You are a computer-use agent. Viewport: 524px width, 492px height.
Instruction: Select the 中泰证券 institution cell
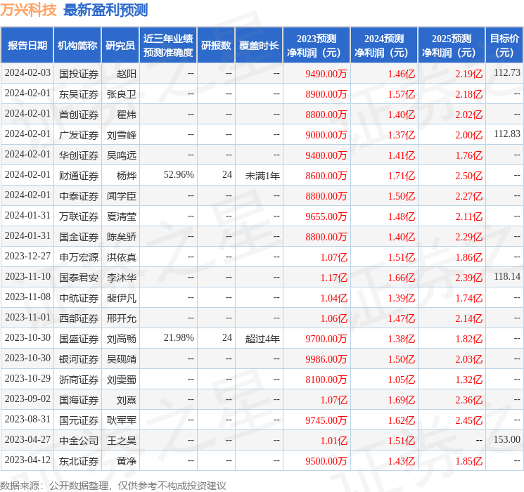[79, 196]
